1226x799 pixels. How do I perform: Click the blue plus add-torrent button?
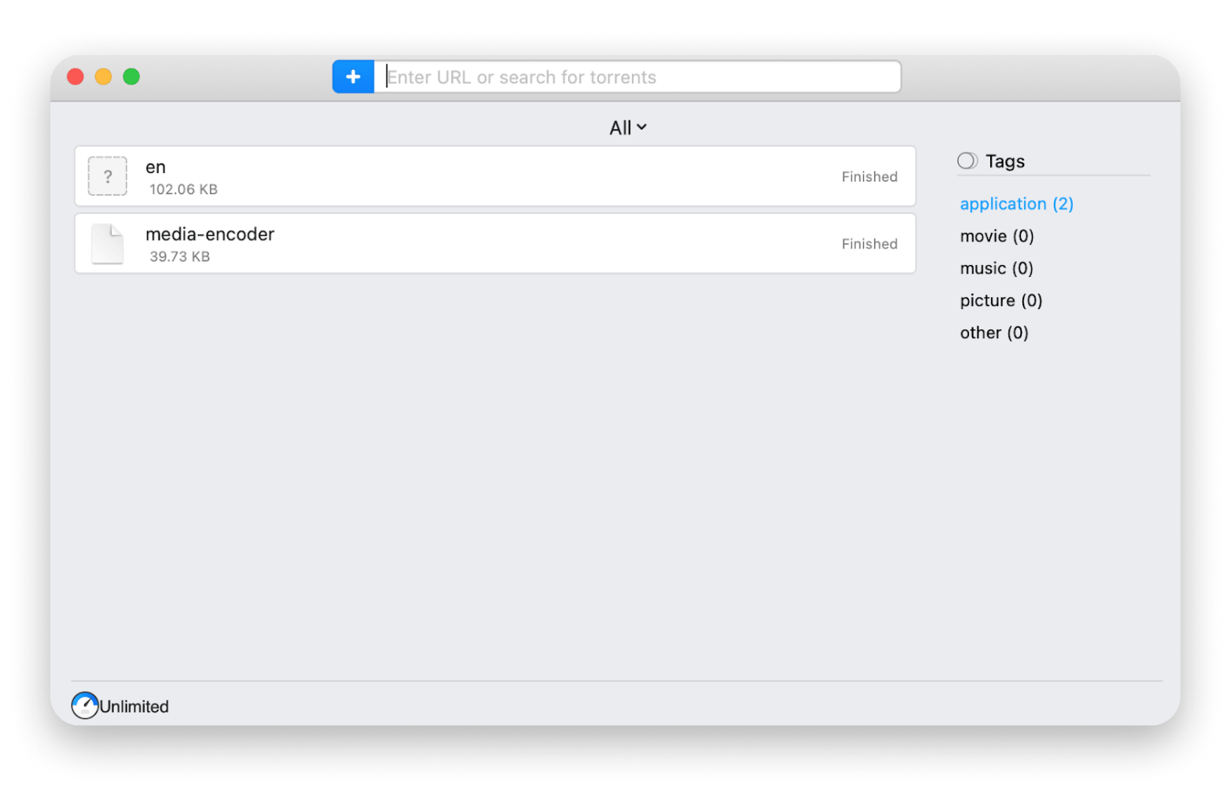pos(353,77)
